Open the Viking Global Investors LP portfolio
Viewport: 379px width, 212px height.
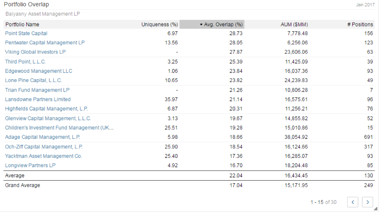35,52
